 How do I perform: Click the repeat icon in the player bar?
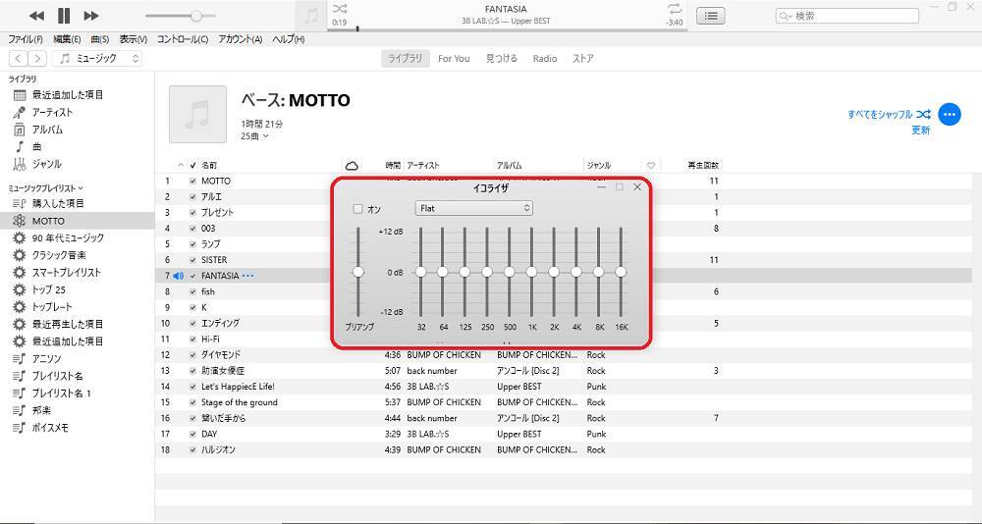click(674, 8)
